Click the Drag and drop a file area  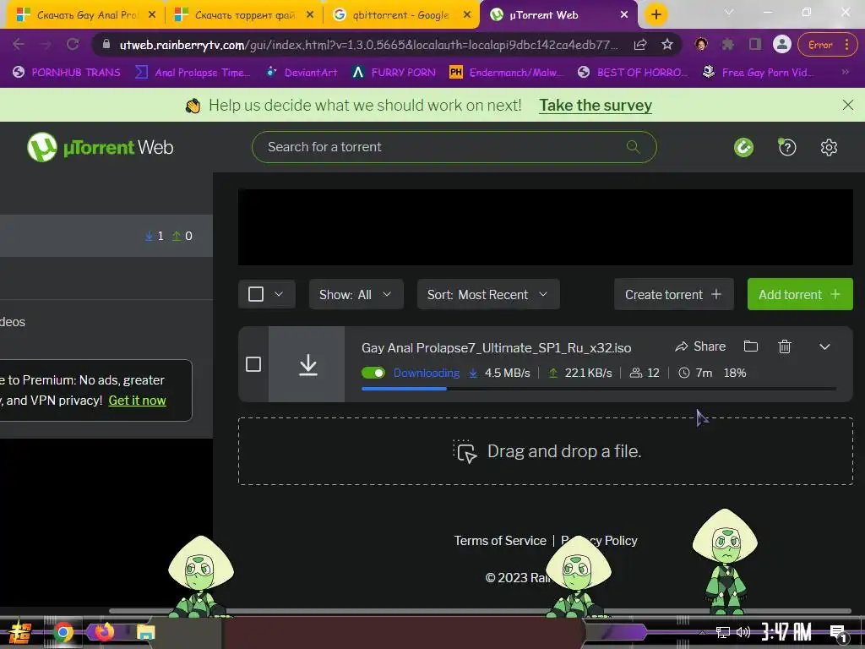pos(545,451)
